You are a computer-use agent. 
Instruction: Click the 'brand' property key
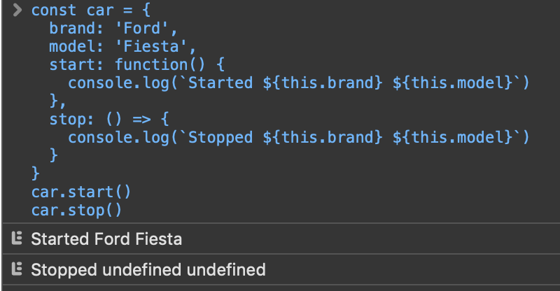(69, 29)
